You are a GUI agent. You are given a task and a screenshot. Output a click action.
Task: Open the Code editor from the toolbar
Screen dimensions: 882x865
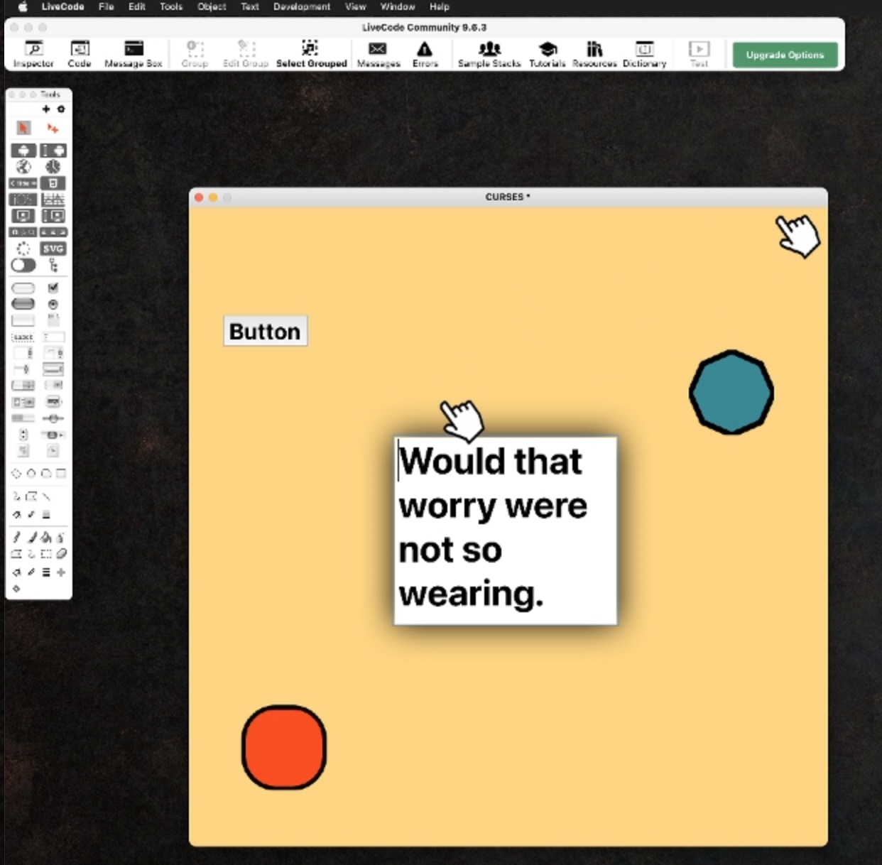(80, 54)
